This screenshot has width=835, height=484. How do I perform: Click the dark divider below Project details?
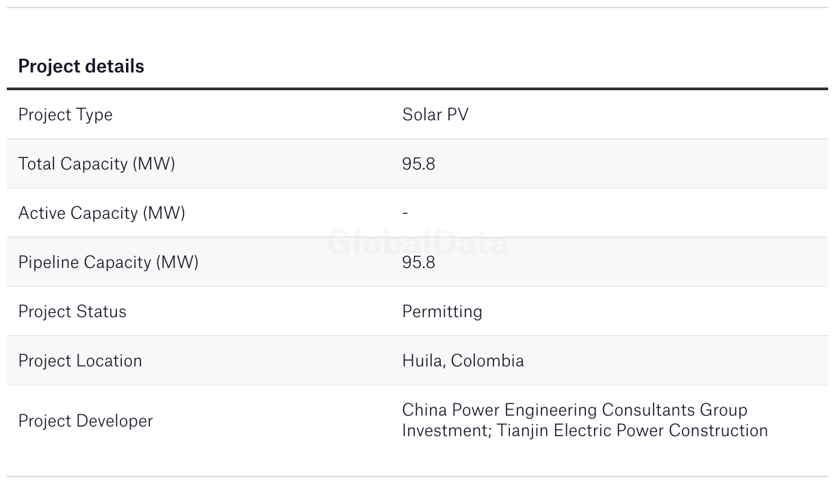pos(417,89)
